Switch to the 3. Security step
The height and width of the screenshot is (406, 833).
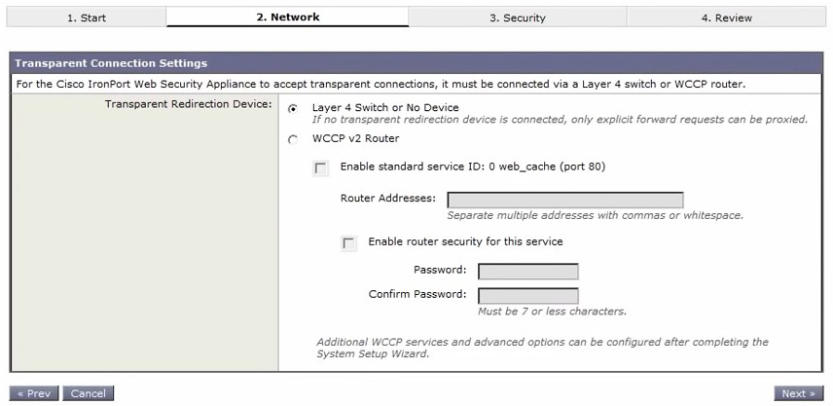pyautogui.click(x=517, y=18)
